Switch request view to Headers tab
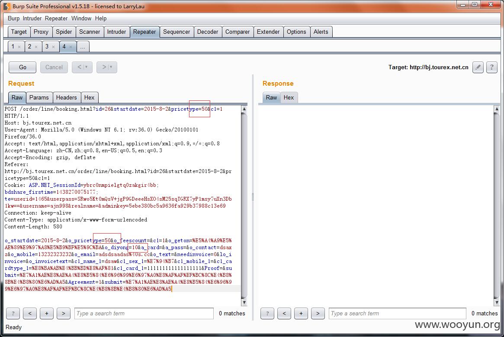The width and height of the screenshot is (504, 337). tap(67, 97)
